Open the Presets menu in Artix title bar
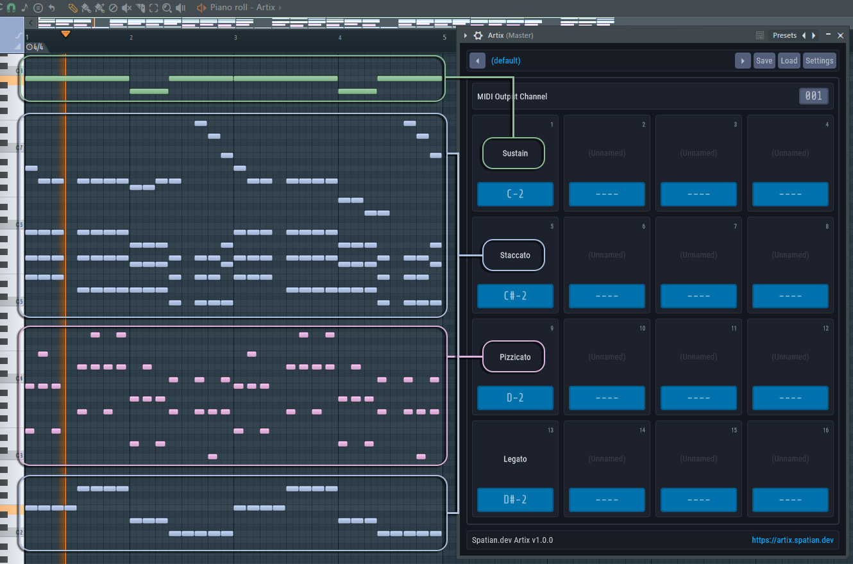The width and height of the screenshot is (853, 564). [x=784, y=35]
